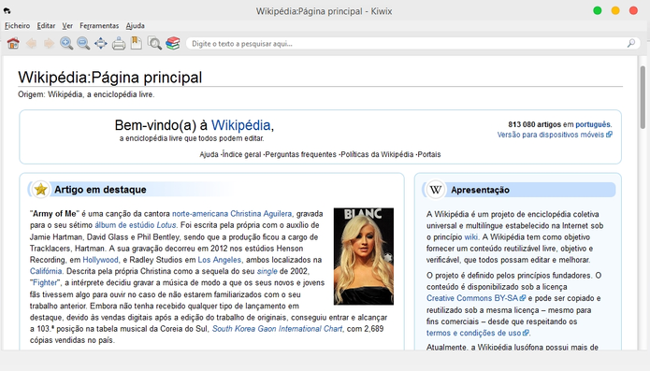Image resolution: width=650 pixels, height=371 pixels.
Task: Open Perguntas frequentes link
Action: pyautogui.click(x=301, y=154)
